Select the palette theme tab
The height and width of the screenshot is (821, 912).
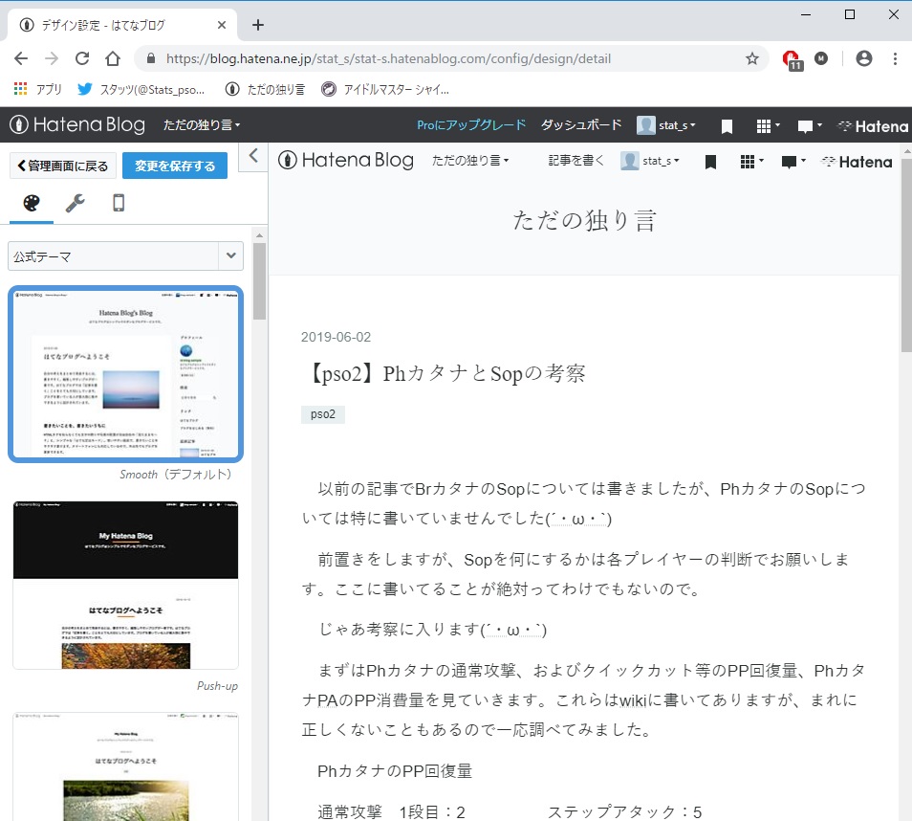[32, 203]
